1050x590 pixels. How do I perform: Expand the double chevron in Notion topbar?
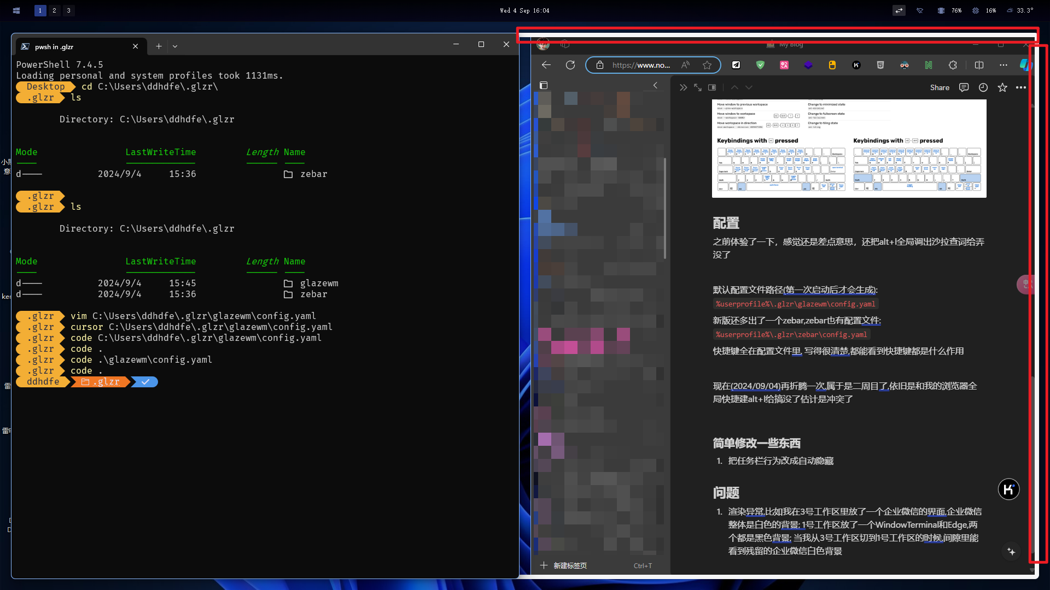coord(683,87)
